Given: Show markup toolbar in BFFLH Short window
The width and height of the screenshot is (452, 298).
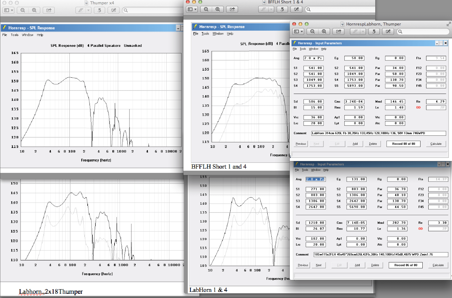Looking at the screenshot, I should [296, 9].
